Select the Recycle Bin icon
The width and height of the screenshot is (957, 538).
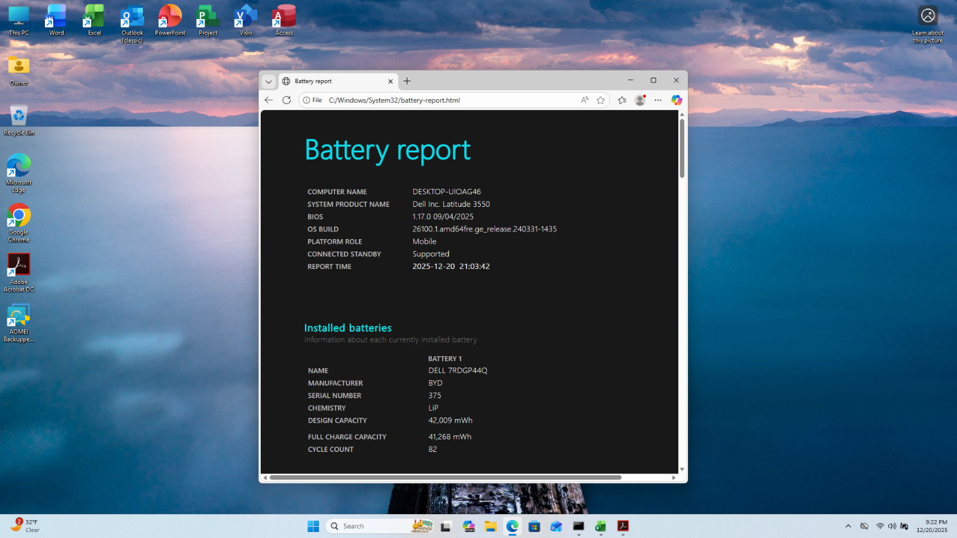pyautogui.click(x=19, y=120)
